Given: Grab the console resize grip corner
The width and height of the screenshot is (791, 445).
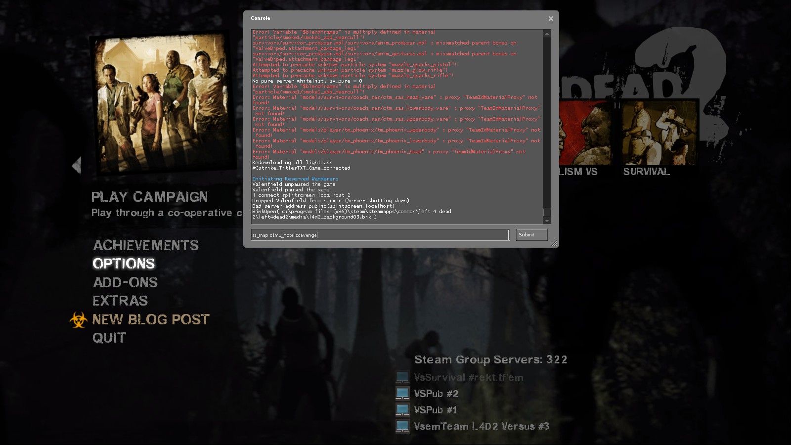Looking at the screenshot, I should [x=555, y=243].
